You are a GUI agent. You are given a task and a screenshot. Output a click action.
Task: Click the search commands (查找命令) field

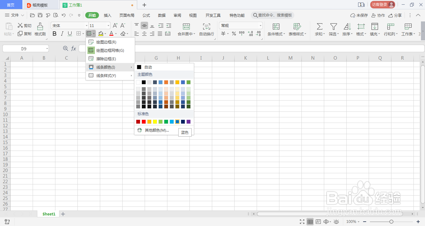(x=273, y=15)
